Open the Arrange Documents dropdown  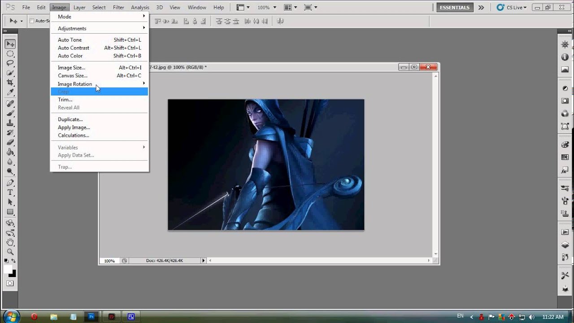(x=290, y=8)
